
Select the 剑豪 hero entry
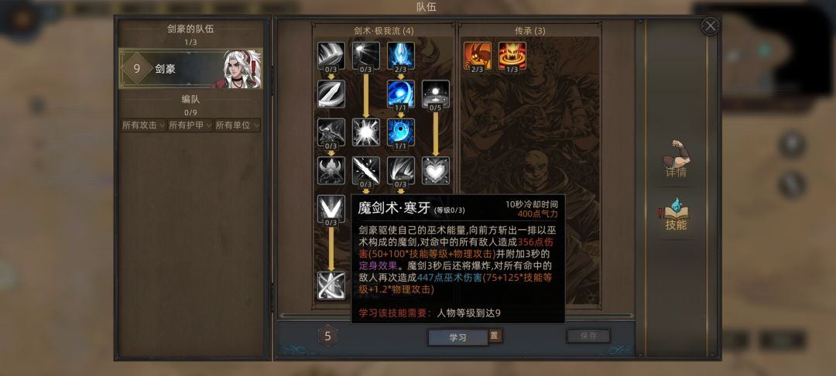click(x=190, y=69)
